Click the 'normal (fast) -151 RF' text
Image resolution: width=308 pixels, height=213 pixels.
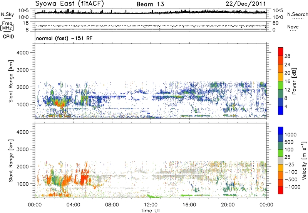[64, 38]
